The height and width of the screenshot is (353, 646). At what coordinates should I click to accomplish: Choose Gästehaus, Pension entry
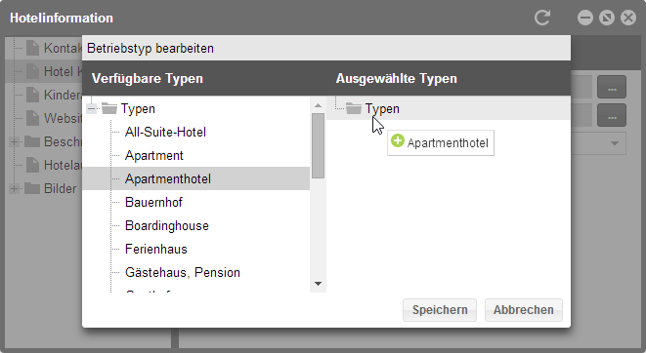point(183,272)
